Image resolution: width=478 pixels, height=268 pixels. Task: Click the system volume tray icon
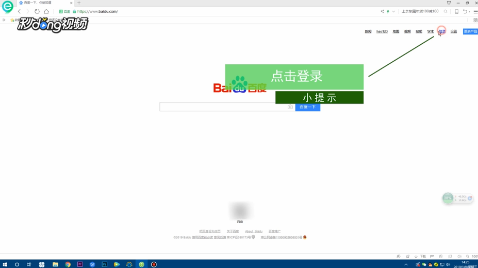[448, 264]
